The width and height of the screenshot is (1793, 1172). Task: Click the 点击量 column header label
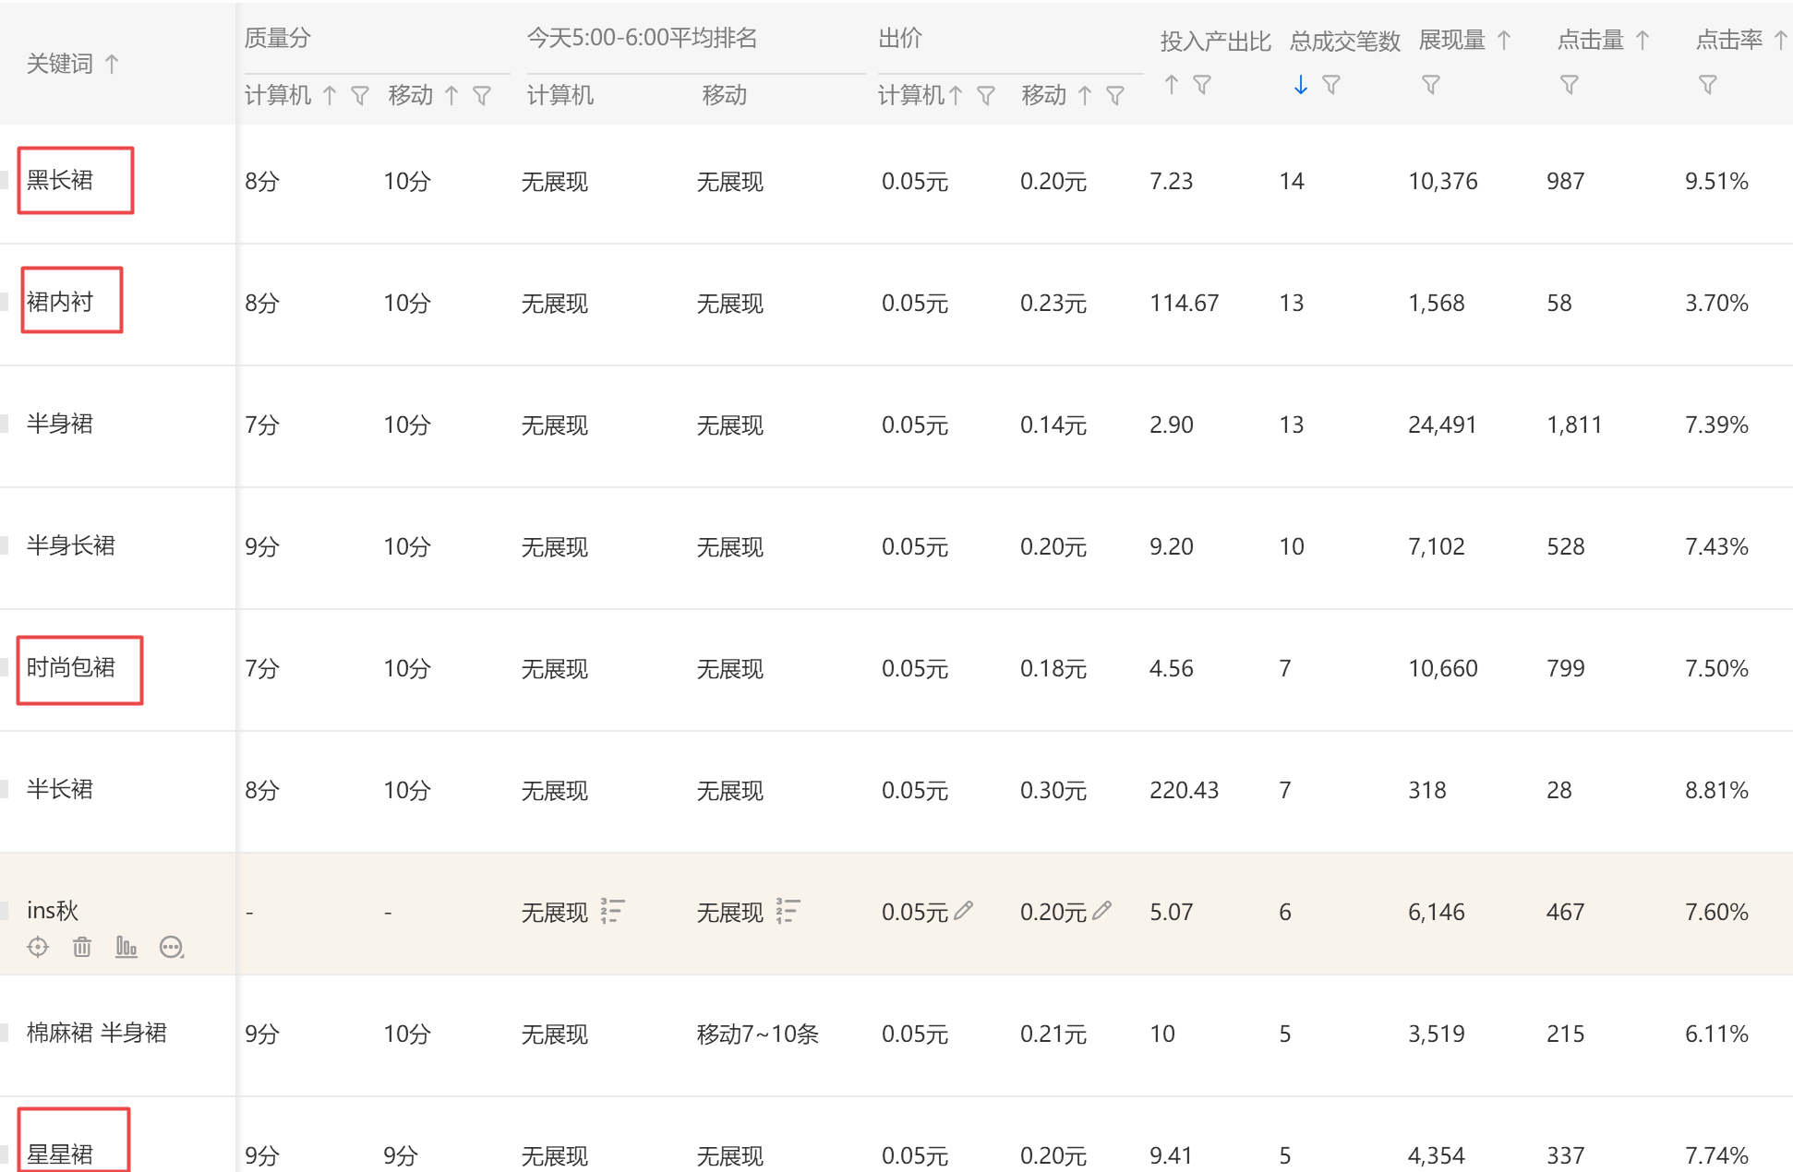coord(1591,40)
